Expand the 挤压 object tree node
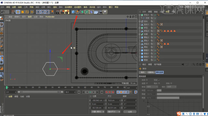The height and width of the screenshot is (116, 208). [140, 28]
